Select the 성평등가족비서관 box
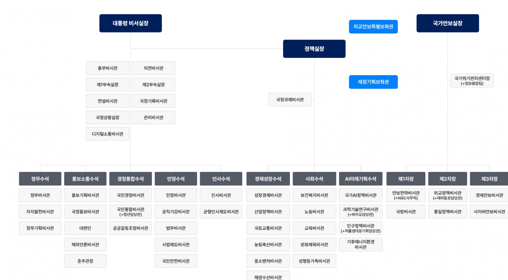Screen dimensions: 508x280 [314, 261]
